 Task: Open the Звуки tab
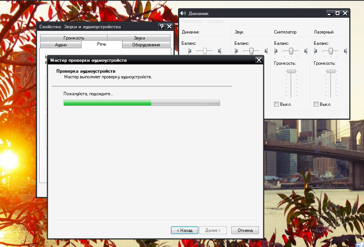[x=139, y=38]
